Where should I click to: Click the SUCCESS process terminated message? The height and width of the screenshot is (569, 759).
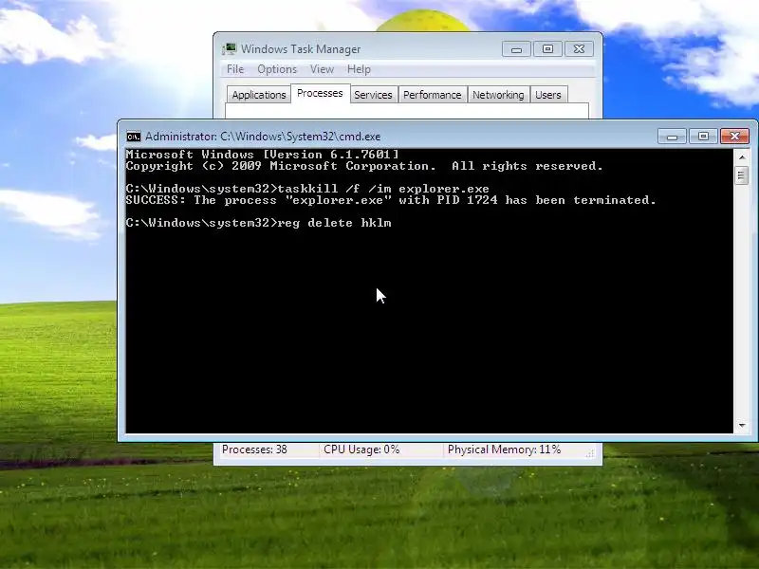[391, 200]
